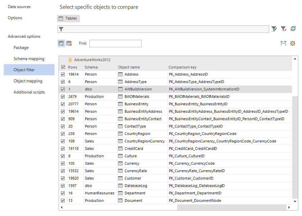Go to Data sources
The image size is (302, 216).
click(x=19, y=6)
